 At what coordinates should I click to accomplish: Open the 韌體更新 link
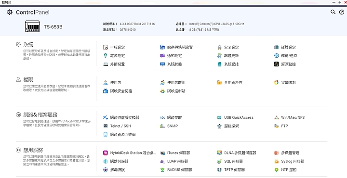point(231,56)
